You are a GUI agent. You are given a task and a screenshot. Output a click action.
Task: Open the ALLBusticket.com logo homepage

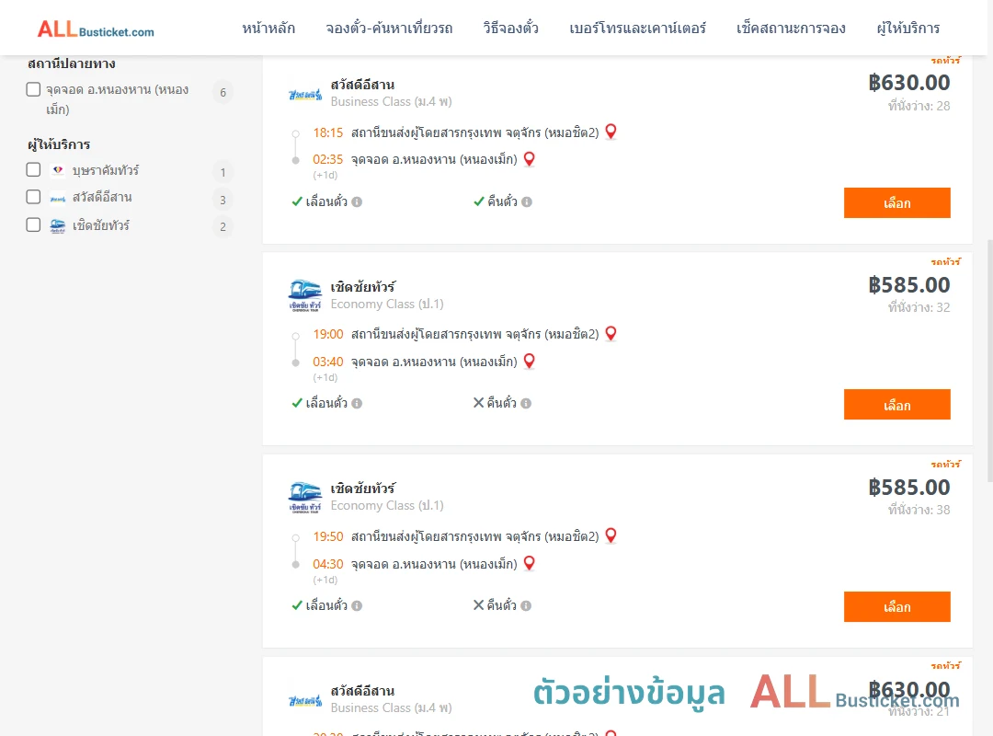95,29
